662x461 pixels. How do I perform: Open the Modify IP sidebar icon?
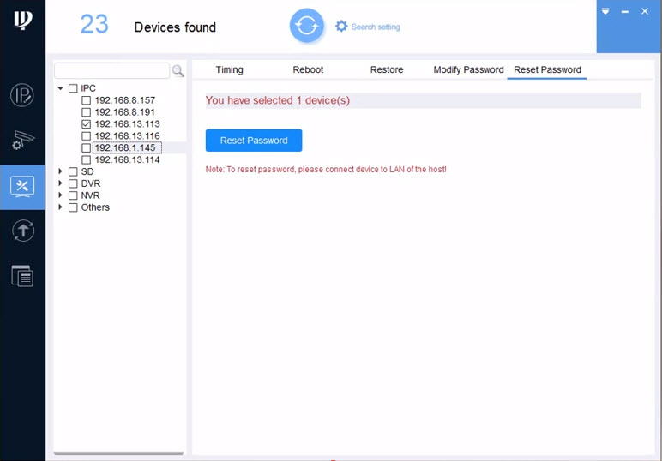pos(22,95)
